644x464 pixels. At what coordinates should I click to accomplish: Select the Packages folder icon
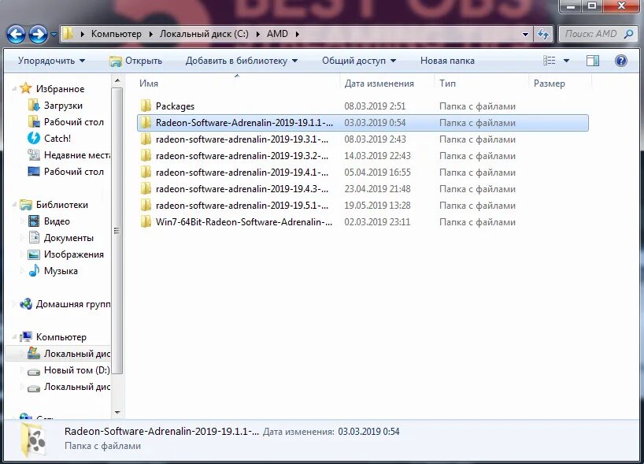pyautogui.click(x=146, y=106)
